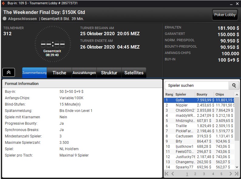The image size is (241, 179).
Task: Open the Struktur tab
Action: click(x=109, y=73)
